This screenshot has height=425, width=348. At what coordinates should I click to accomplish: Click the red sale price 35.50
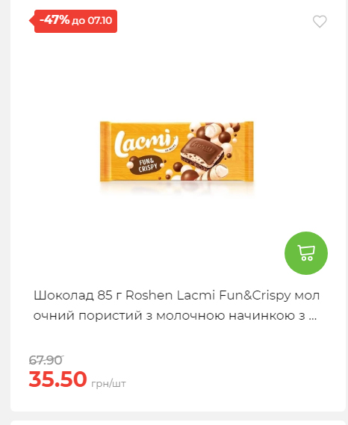click(58, 379)
